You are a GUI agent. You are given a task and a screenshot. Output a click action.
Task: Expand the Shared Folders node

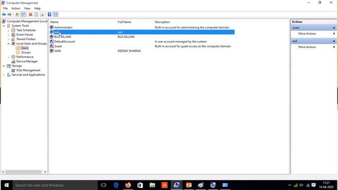point(8,39)
